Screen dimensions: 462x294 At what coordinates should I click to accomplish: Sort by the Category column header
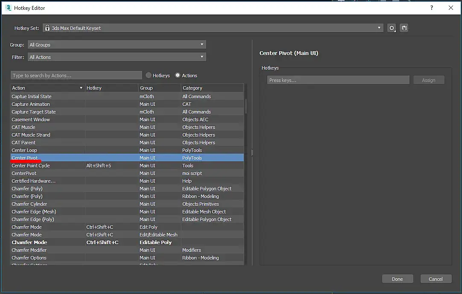tap(212, 88)
